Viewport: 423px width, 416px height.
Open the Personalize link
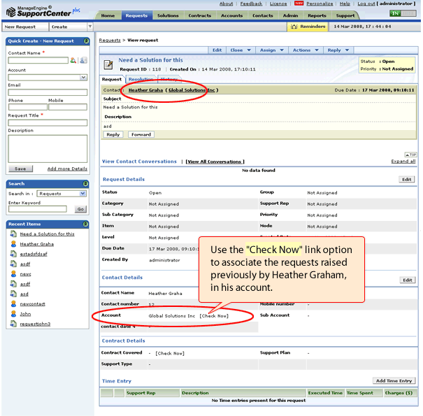click(320, 3)
